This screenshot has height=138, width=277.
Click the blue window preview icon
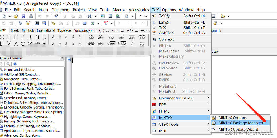(85, 23)
